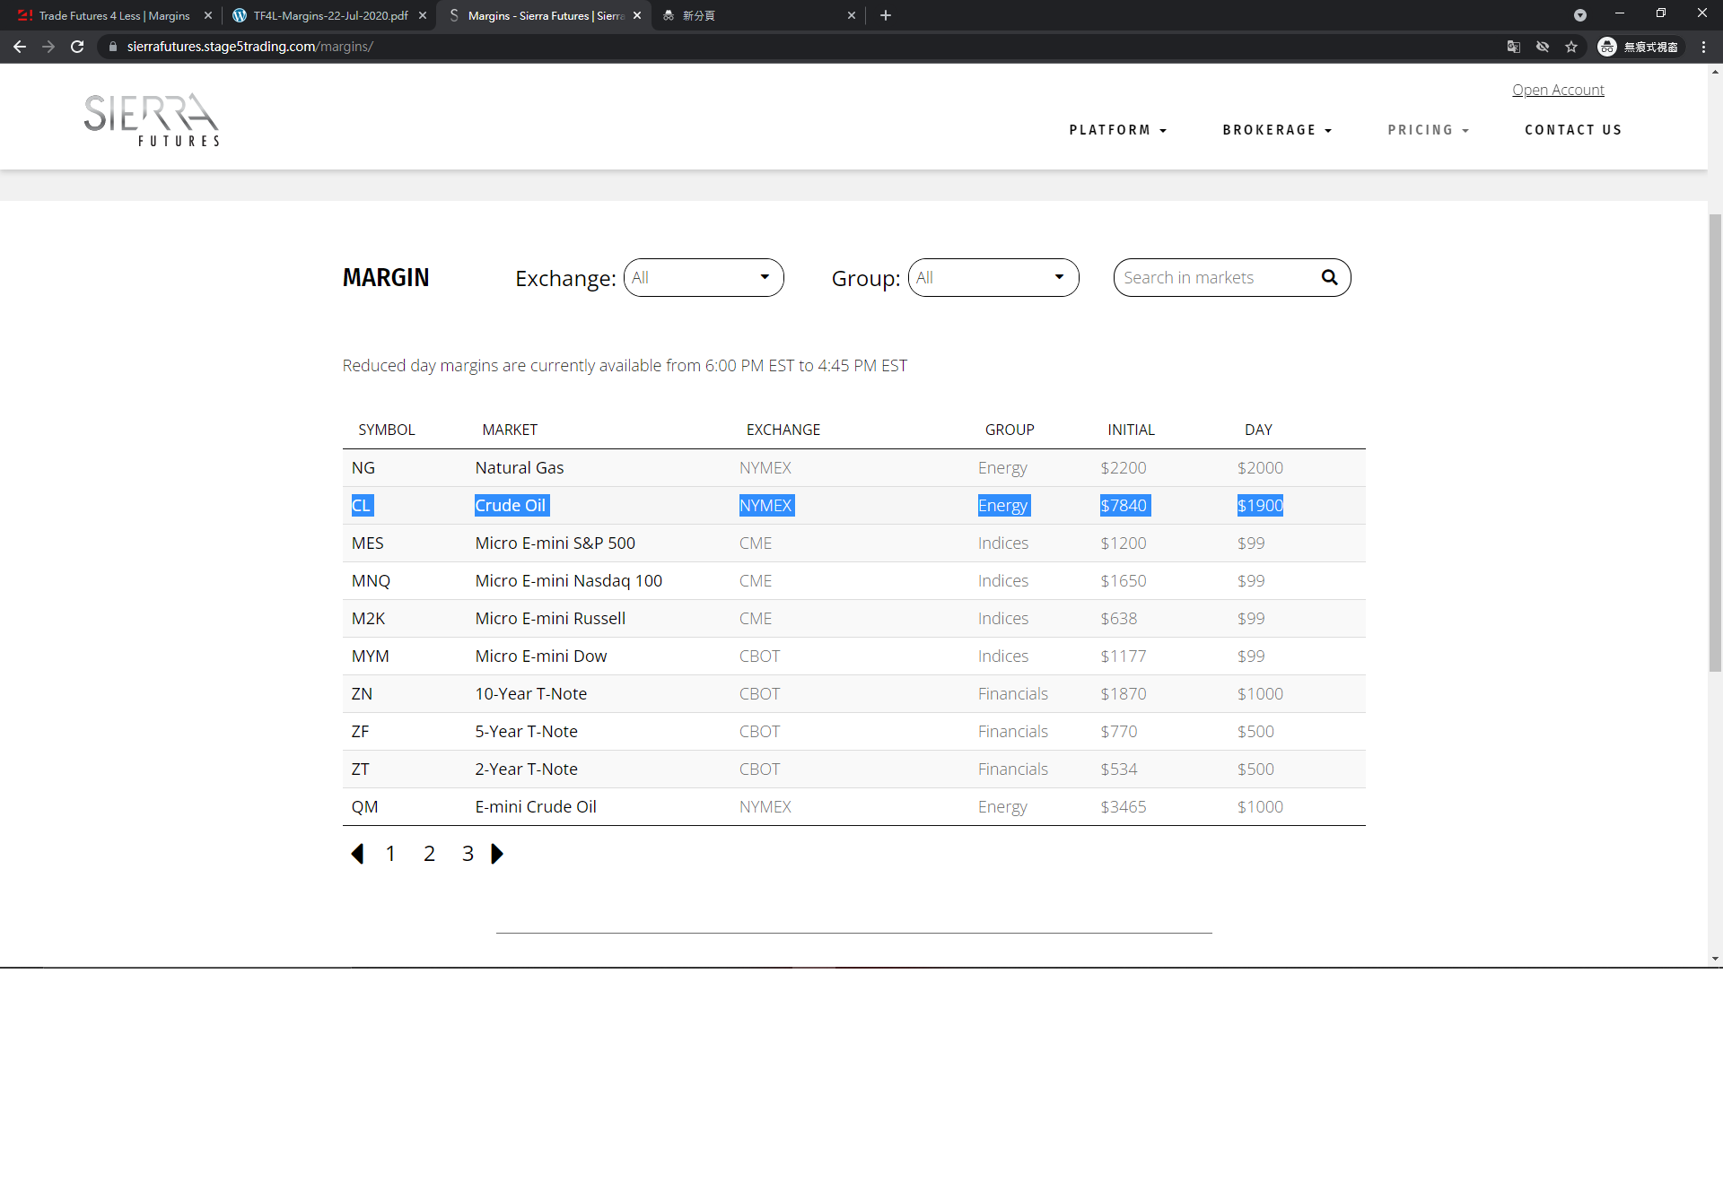This screenshot has height=1191, width=1723.
Task: Click the $1900 day margin value
Action: (1260, 506)
